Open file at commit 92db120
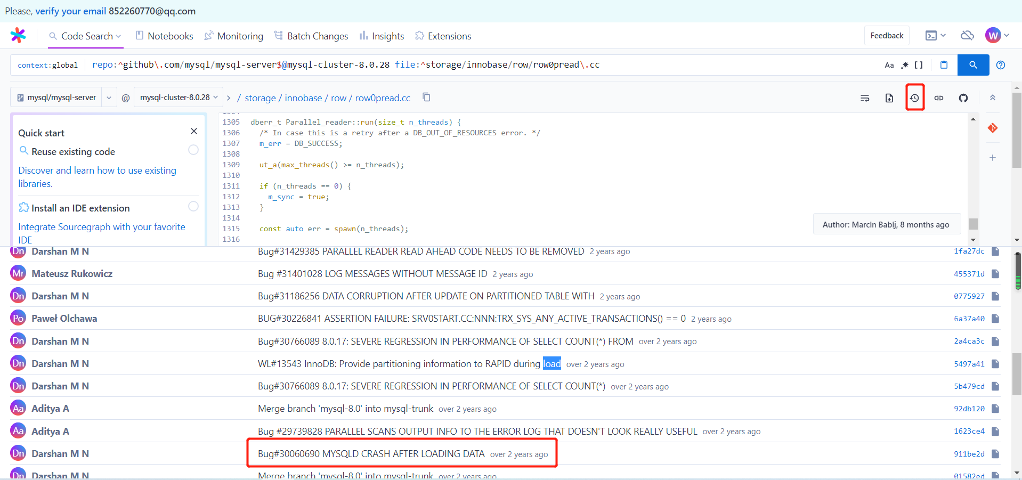 point(995,409)
